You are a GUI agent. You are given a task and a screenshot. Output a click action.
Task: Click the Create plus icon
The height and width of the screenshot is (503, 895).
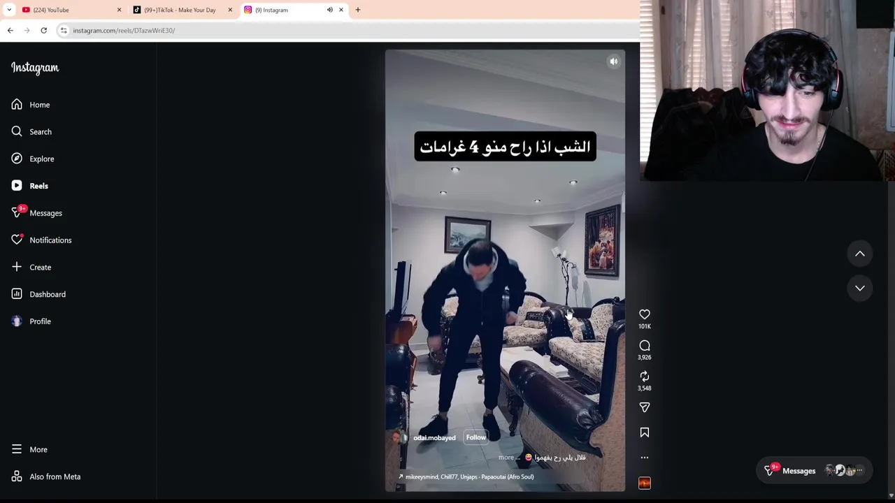(x=17, y=267)
